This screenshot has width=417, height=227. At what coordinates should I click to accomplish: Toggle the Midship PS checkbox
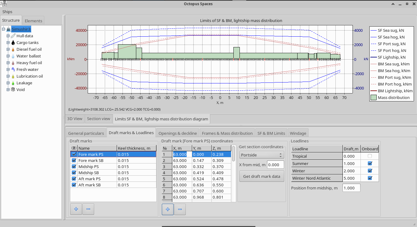click(74, 167)
